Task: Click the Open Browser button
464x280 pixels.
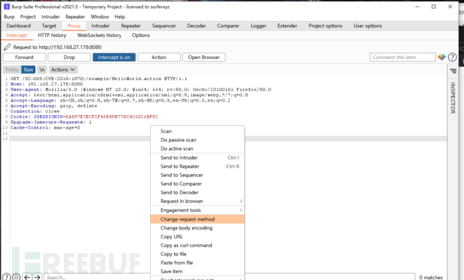Action: (x=202, y=58)
